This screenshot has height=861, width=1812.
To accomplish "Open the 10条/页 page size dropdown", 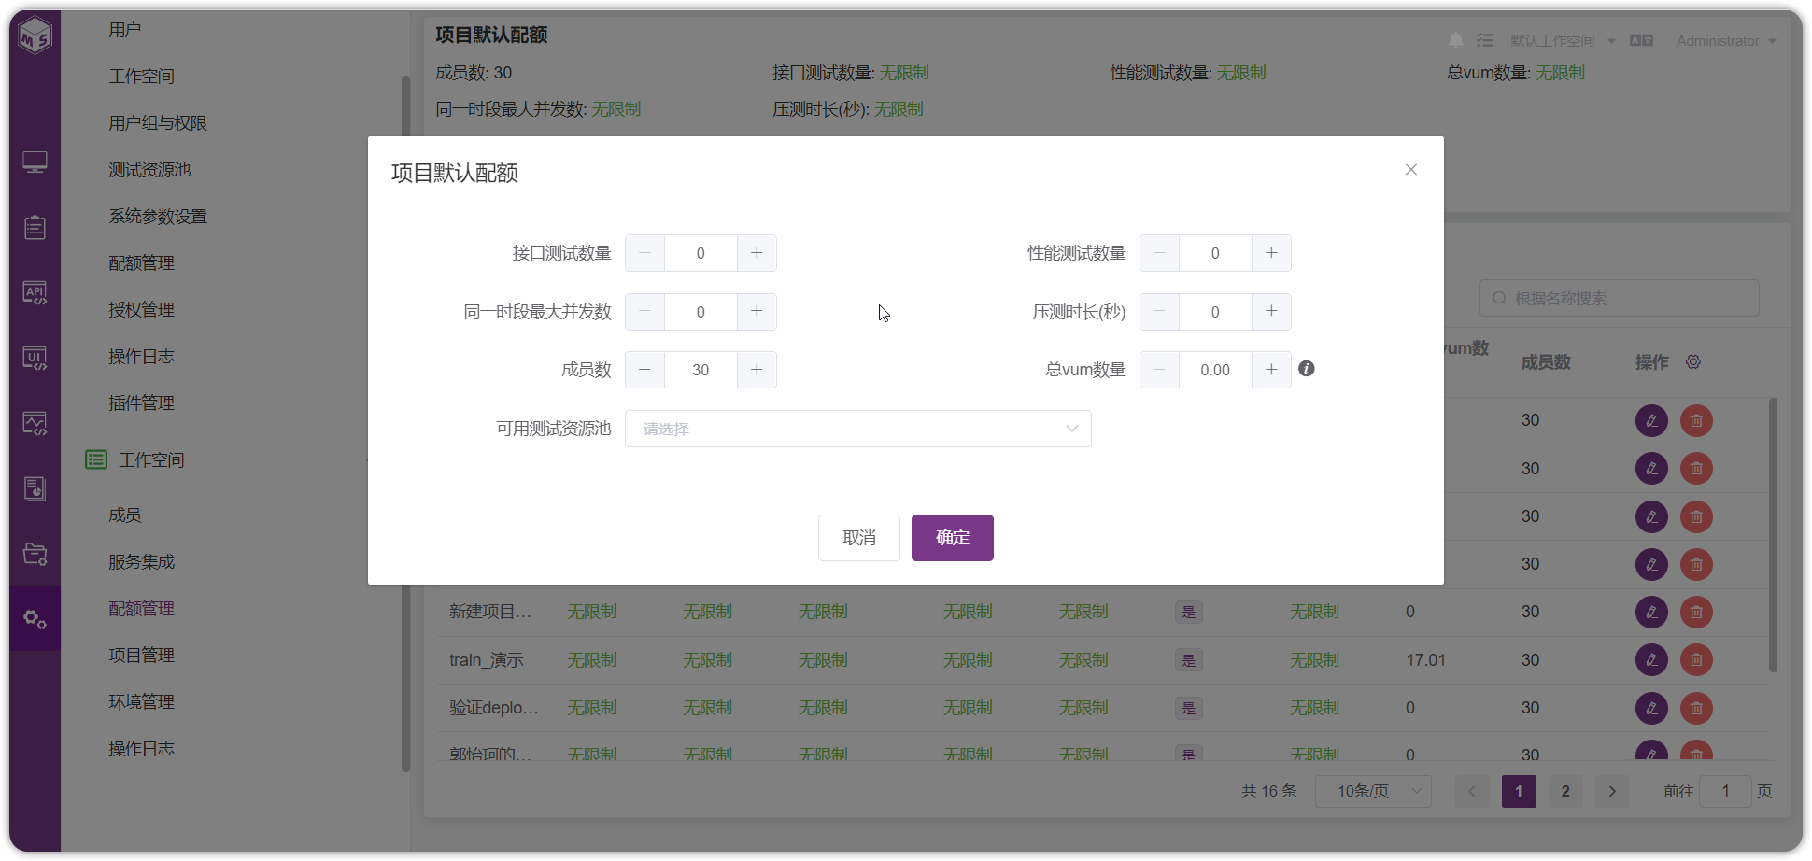I will (x=1373, y=791).
